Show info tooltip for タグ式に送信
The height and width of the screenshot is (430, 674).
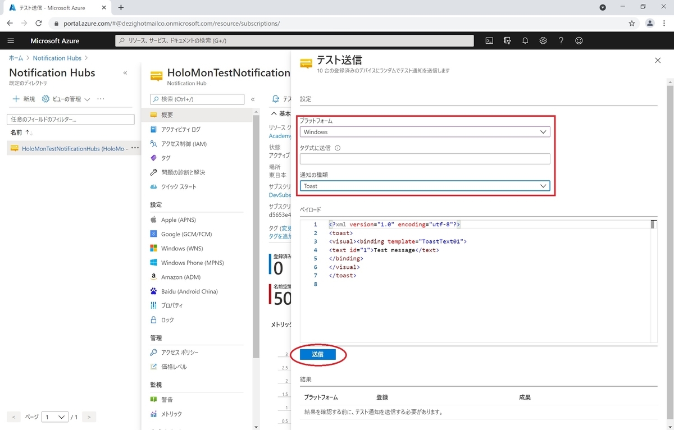coord(338,148)
